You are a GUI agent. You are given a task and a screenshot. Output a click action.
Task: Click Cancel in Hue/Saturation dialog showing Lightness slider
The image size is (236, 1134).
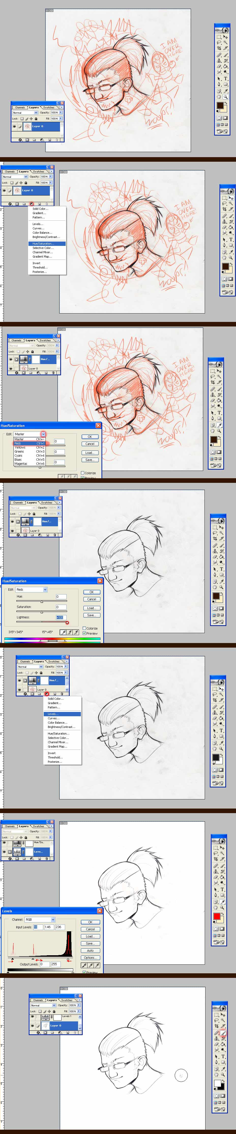[92, 599]
